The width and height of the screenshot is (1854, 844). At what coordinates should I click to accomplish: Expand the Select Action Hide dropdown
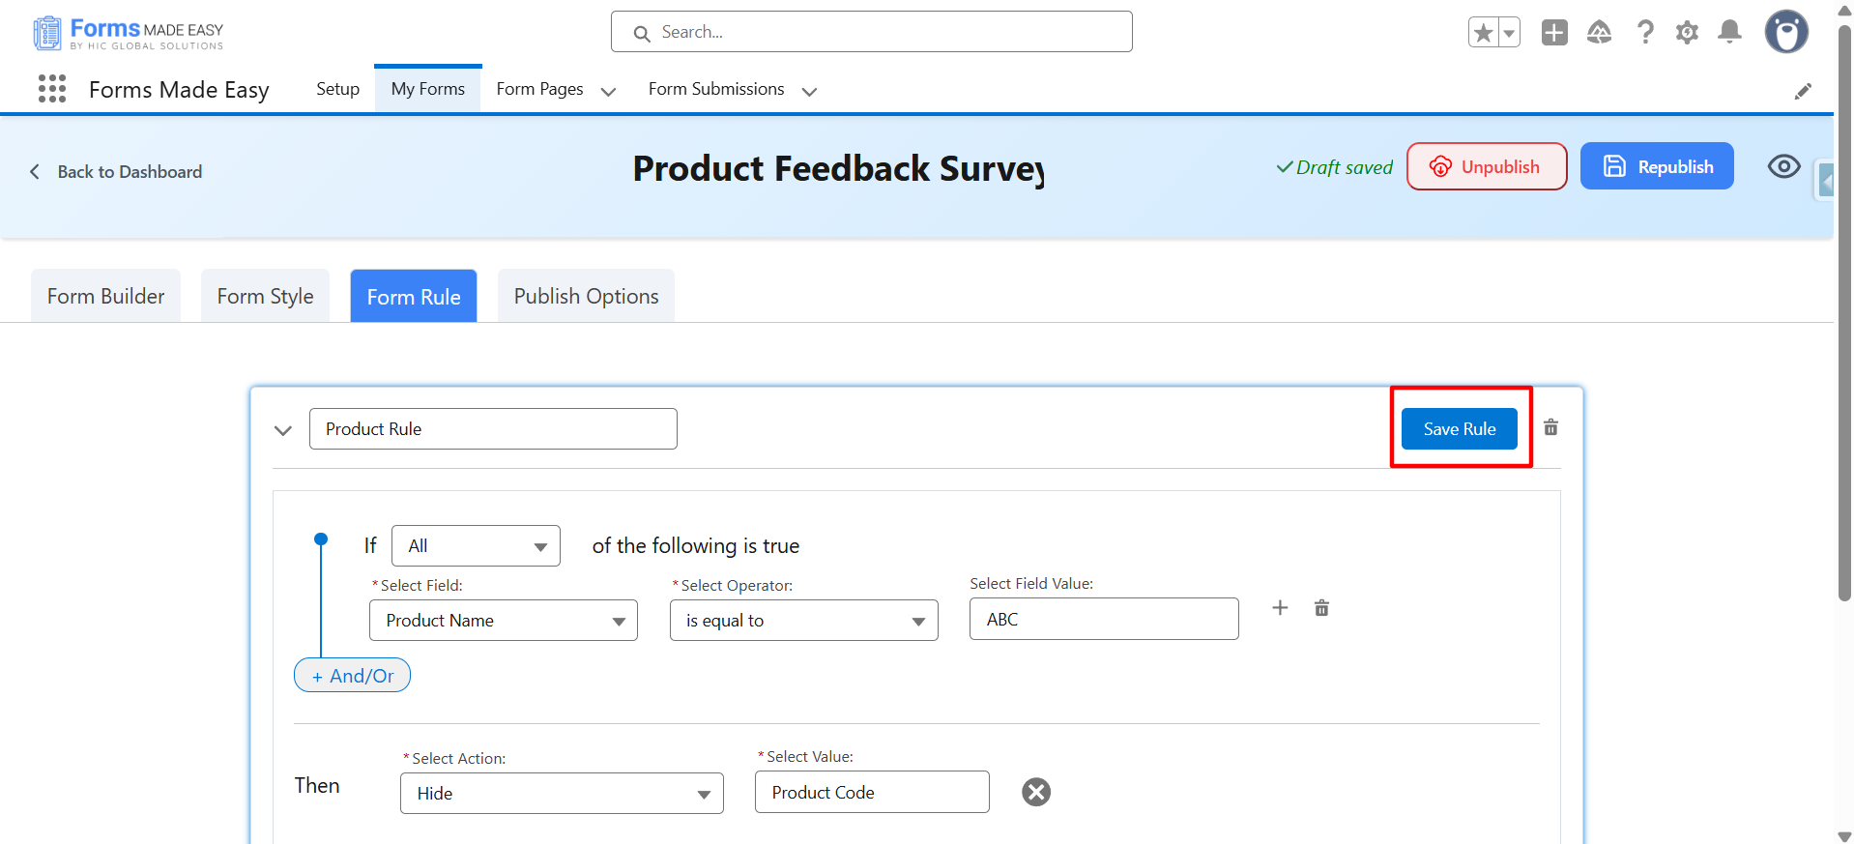point(561,793)
